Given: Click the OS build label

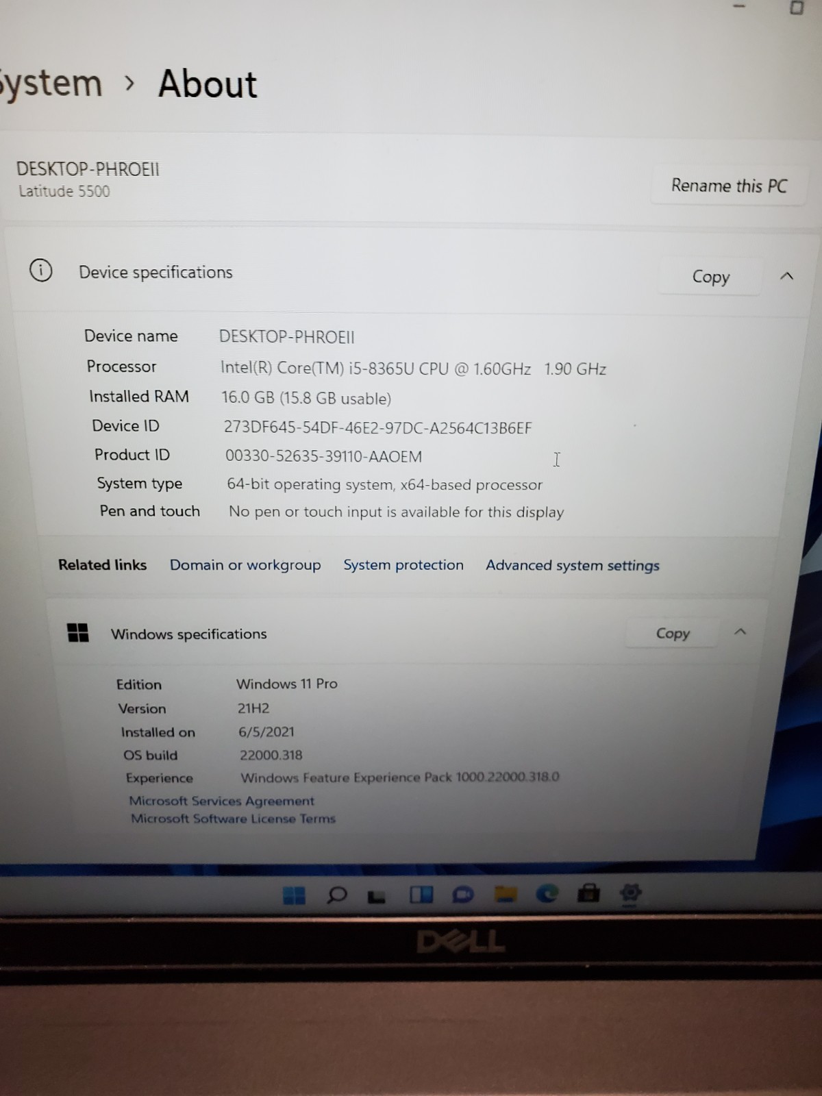Looking at the screenshot, I should click(x=150, y=755).
